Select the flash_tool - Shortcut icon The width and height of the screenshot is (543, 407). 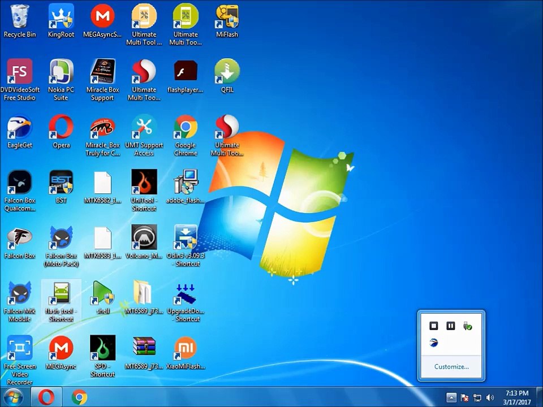pos(61,301)
